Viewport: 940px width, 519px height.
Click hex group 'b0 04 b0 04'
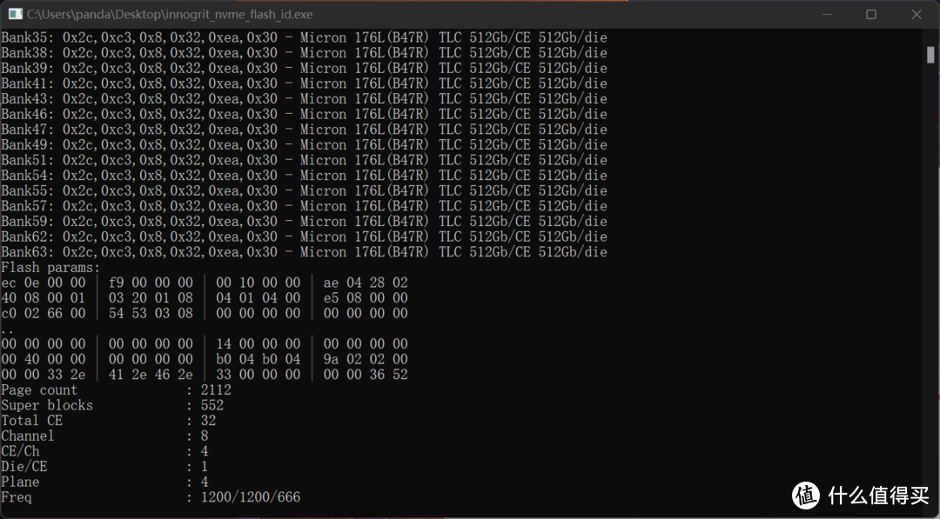coord(258,359)
